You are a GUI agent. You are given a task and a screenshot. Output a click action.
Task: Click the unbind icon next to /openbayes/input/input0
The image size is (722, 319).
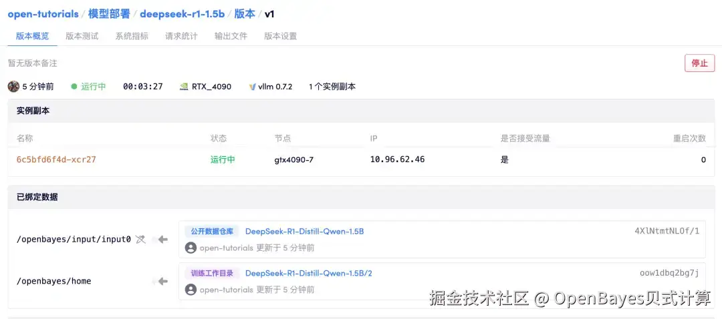(141, 239)
